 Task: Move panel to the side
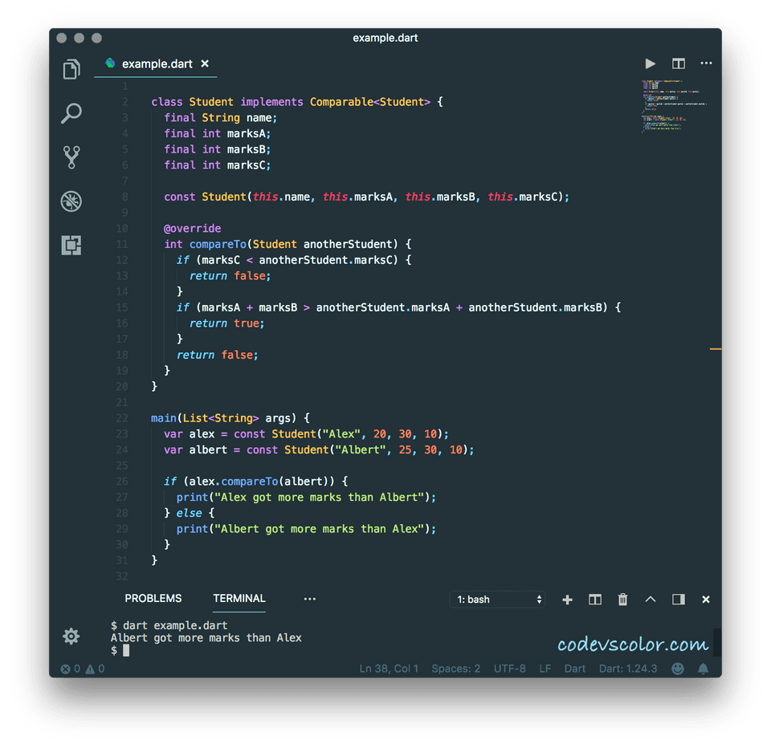(x=679, y=599)
